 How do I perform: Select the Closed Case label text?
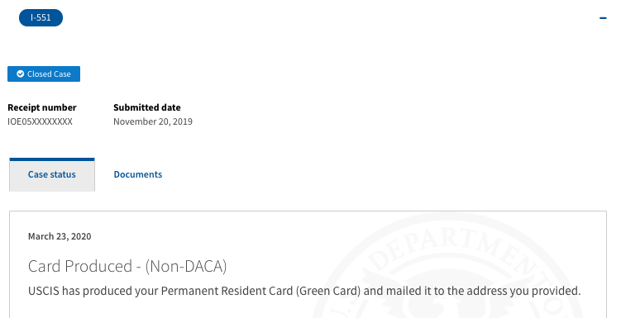click(49, 74)
